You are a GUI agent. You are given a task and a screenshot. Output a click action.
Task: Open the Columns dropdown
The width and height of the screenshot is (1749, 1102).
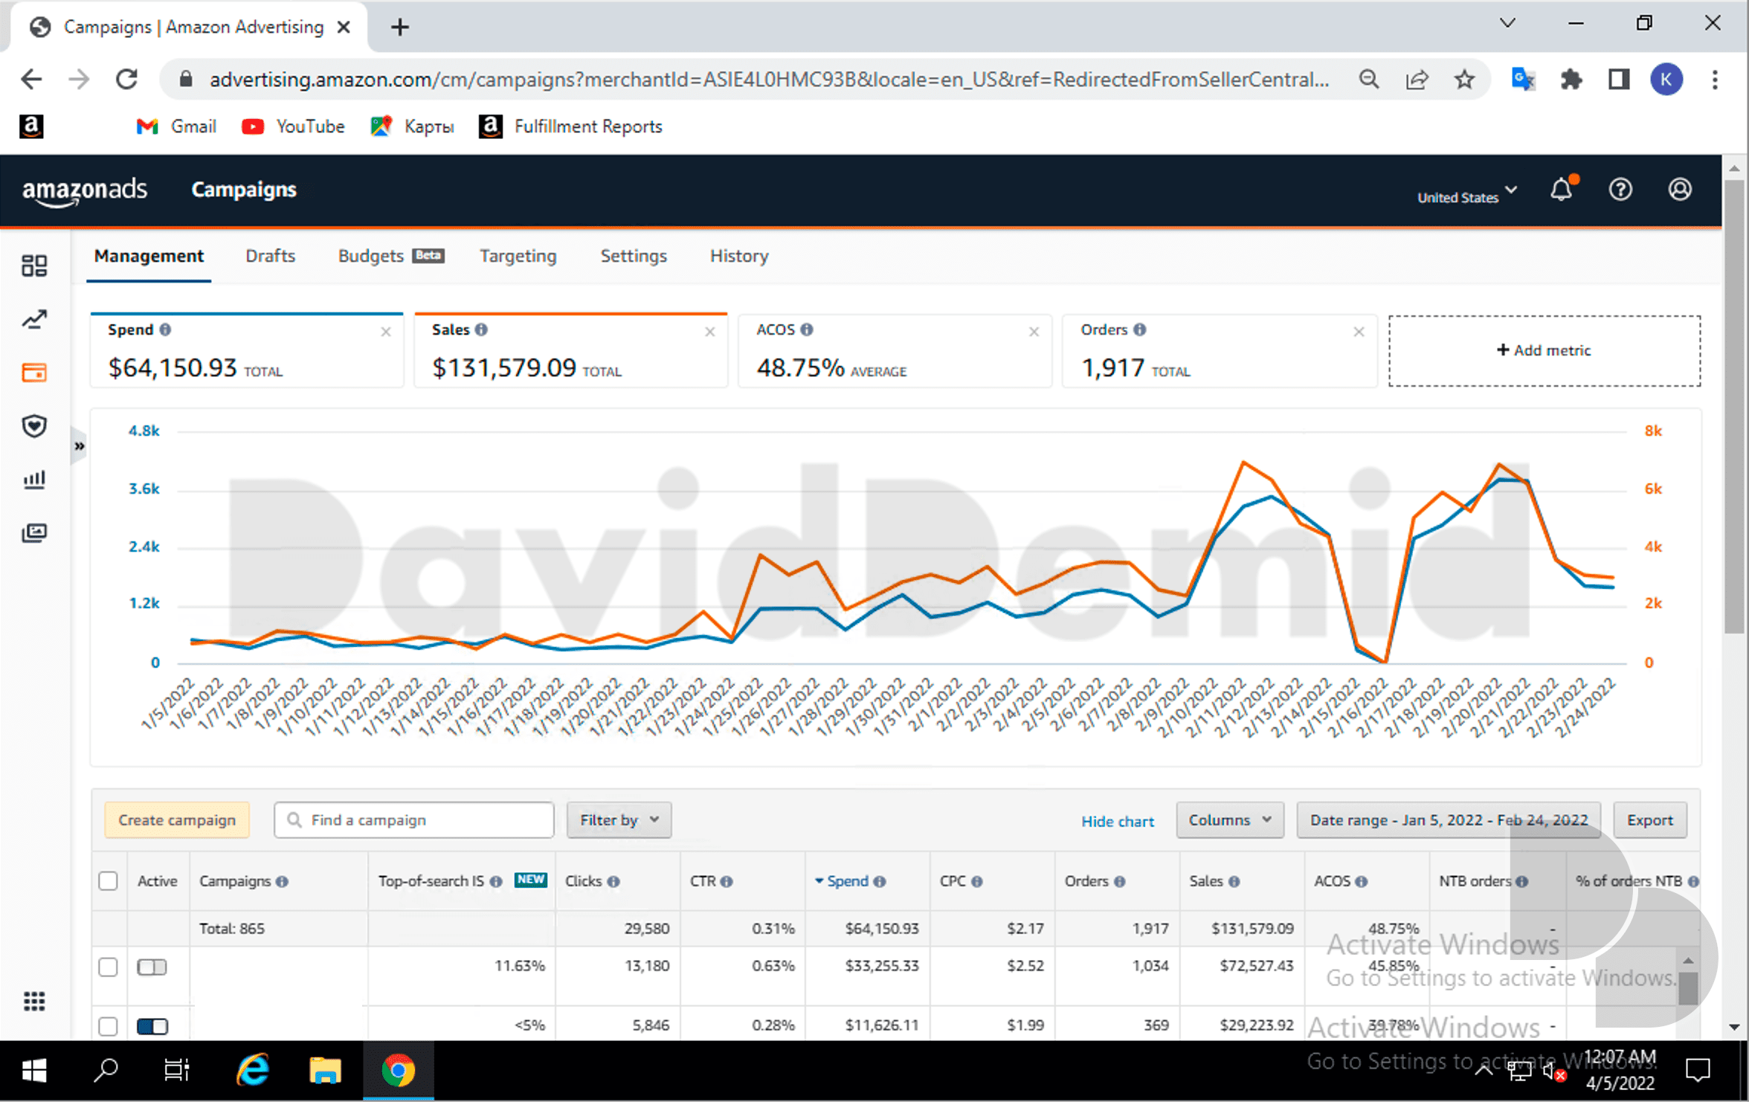[x=1230, y=819]
